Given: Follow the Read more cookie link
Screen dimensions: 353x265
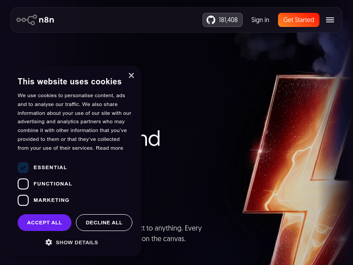Looking at the screenshot, I should 109,148.
